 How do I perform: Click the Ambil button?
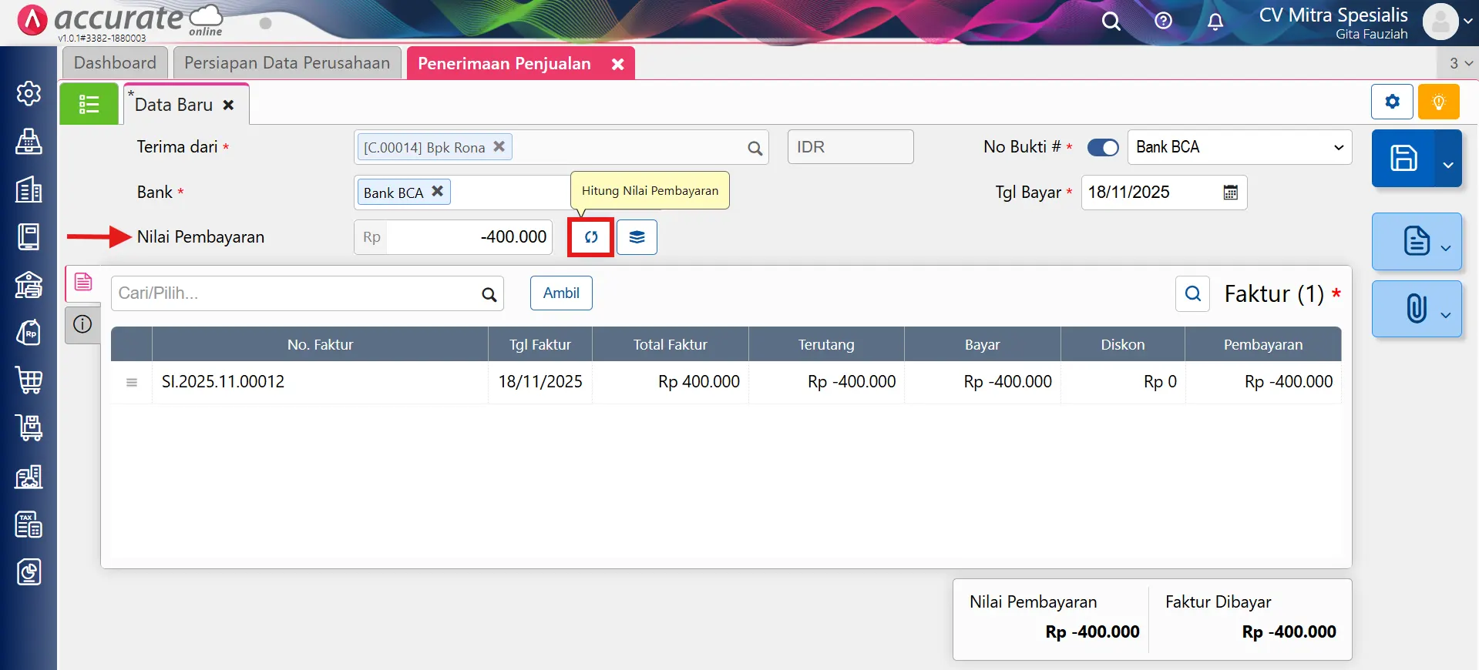[561, 293]
